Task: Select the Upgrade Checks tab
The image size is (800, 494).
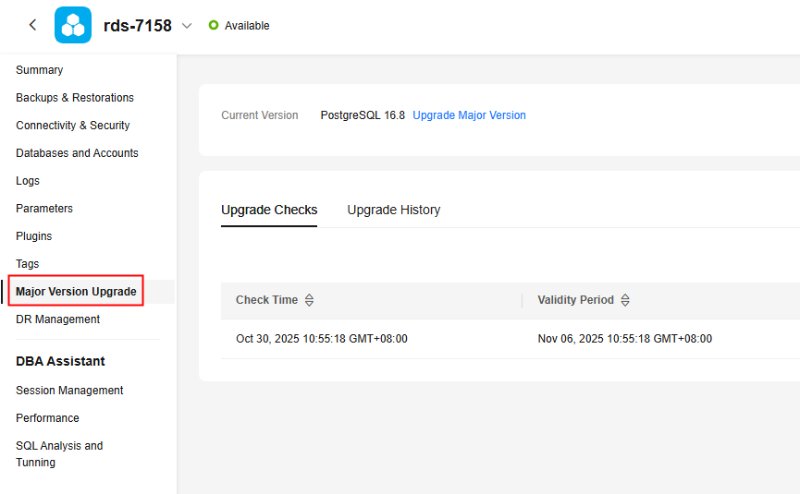Action: pyautogui.click(x=269, y=210)
